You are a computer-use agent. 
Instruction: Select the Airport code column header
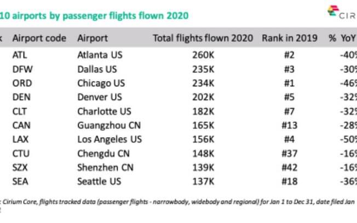39,38
